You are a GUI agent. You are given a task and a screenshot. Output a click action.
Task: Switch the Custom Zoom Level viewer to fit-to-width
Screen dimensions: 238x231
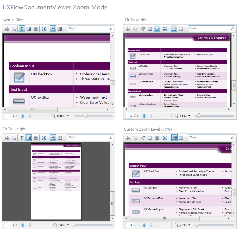pyautogui.click(x=157, y=138)
